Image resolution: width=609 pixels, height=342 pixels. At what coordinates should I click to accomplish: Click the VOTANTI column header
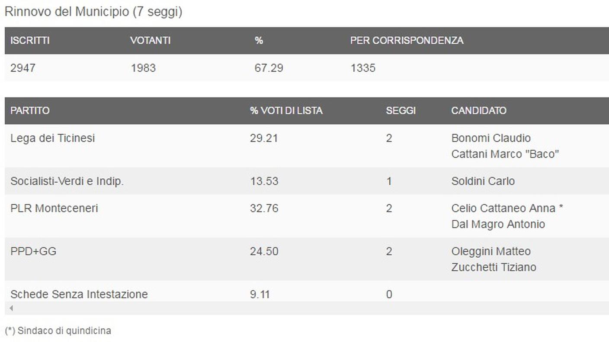pyautogui.click(x=150, y=41)
